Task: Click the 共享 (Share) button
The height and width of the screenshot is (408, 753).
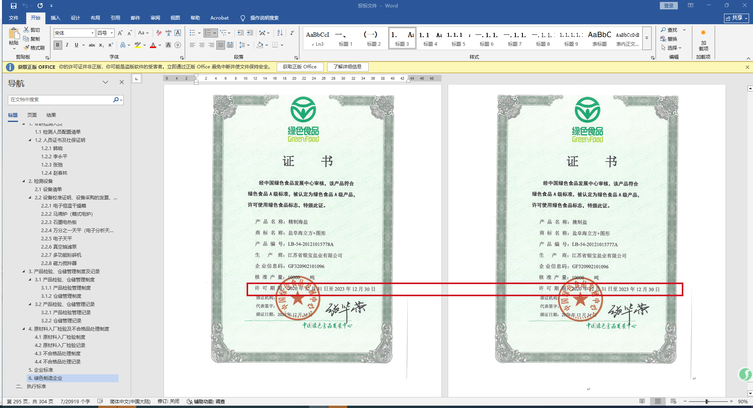Action: coord(737,18)
